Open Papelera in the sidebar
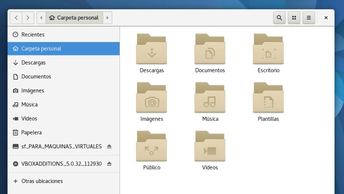Viewport: 344px width, 194px height. pos(31,132)
